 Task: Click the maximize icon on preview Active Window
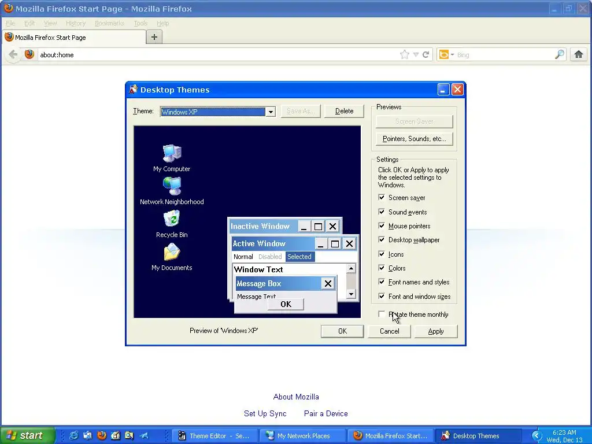coord(335,244)
